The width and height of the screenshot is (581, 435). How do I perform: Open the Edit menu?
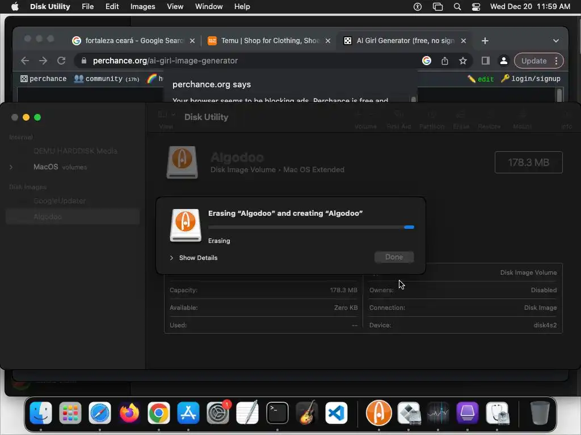click(x=112, y=7)
